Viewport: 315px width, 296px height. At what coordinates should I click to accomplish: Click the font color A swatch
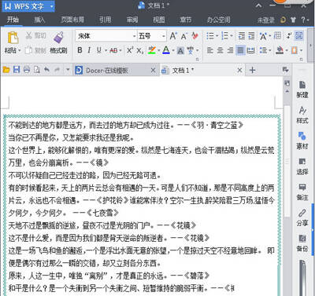coord(165,50)
